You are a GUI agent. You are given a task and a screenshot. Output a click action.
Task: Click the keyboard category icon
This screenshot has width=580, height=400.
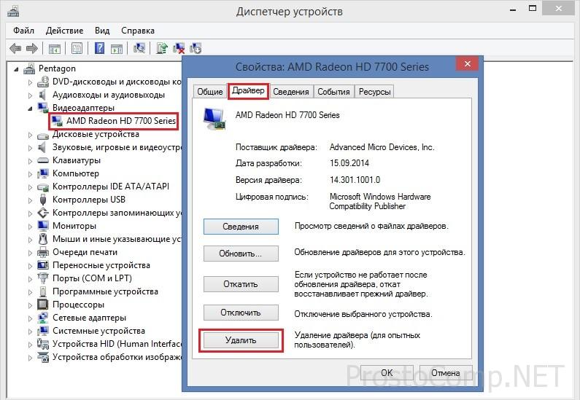pos(43,160)
